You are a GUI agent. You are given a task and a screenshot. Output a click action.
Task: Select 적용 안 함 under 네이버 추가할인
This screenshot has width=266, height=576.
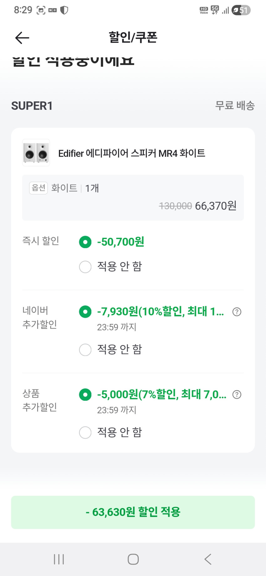tap(85, 349)
